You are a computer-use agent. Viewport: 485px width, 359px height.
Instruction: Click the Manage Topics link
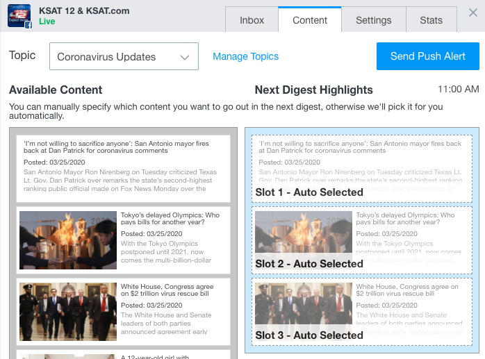coord(245,56)
